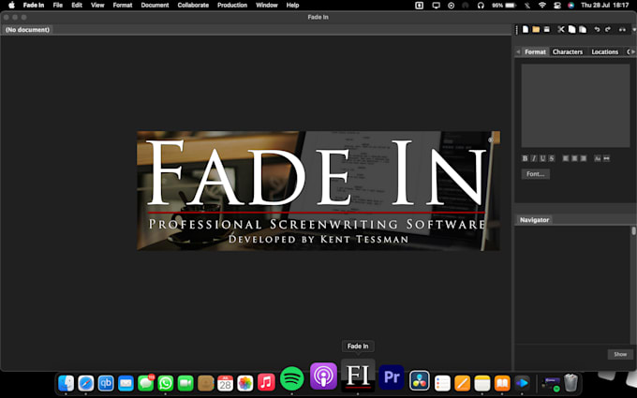Open Podcasts from the Dock
637x398 pixels.
coord(323,376)
